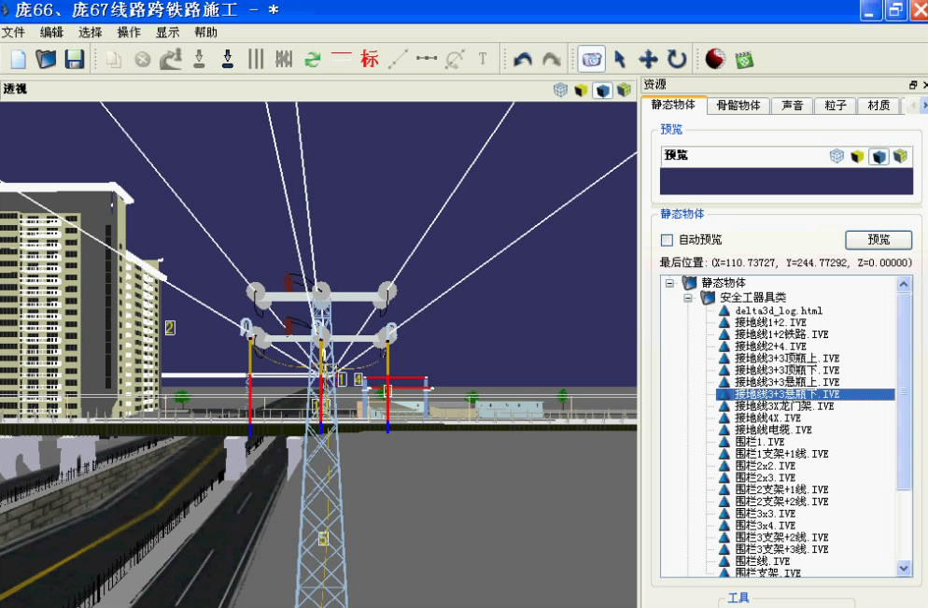Switch to the 粒子 tab

point(835,106)
